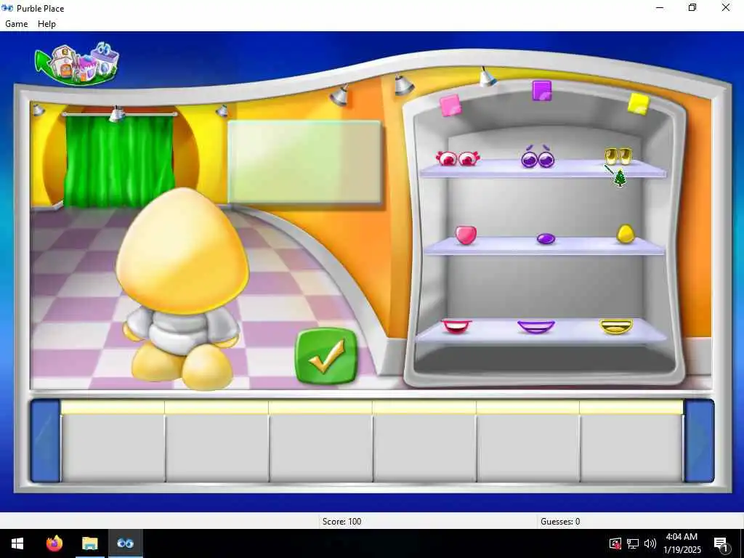Close the Purble Place window
The width and height of the screenshot is (744, 558).
726,7
